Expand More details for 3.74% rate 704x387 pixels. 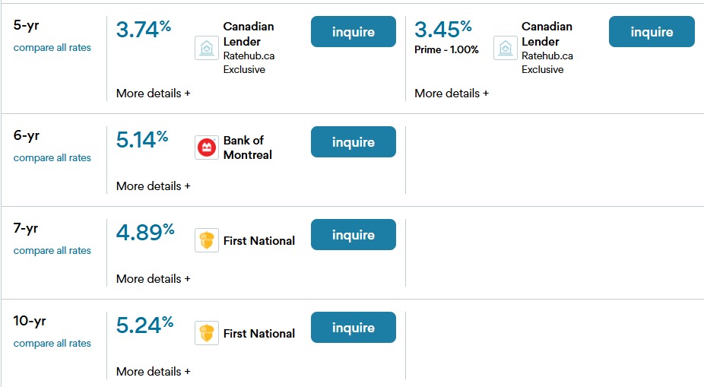click(153, 94)
